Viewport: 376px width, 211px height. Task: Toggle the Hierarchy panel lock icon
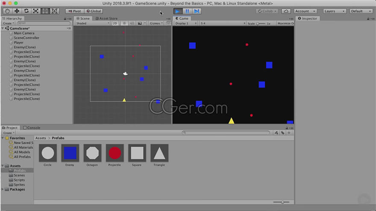(x=65, y=18)
